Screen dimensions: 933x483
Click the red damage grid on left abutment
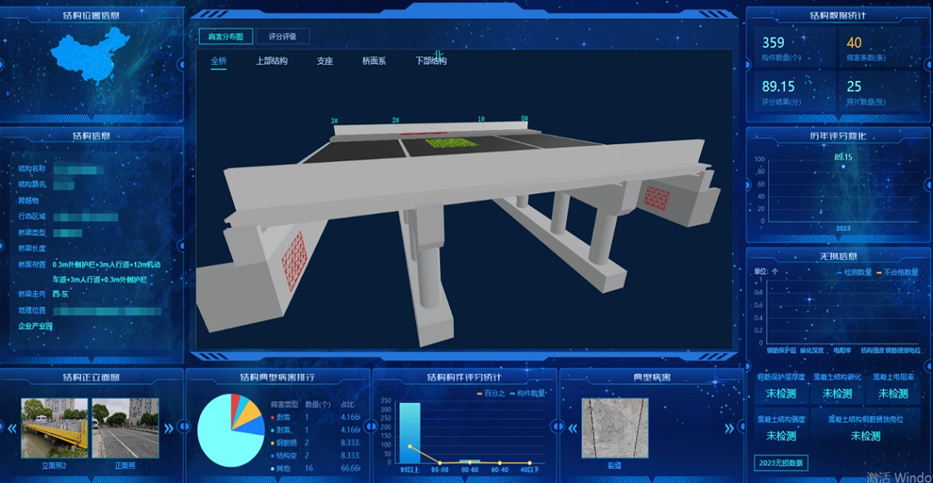coord(293,261)
